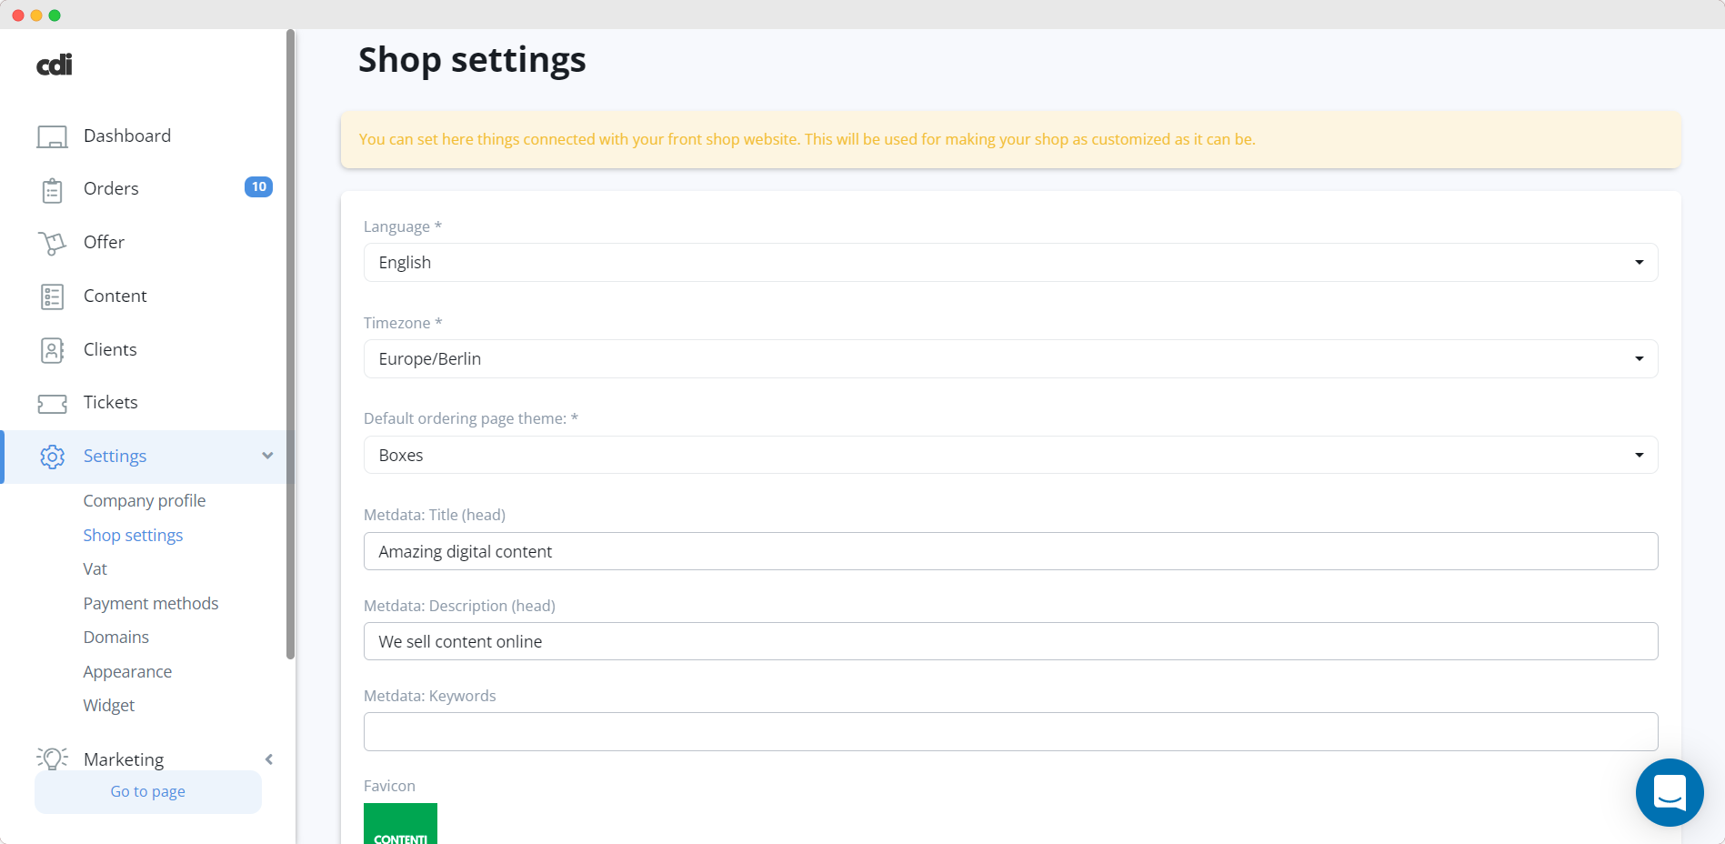Click the Content list icon
The width and height of the screenshot is (1725, 844).
tap(52, 296)
